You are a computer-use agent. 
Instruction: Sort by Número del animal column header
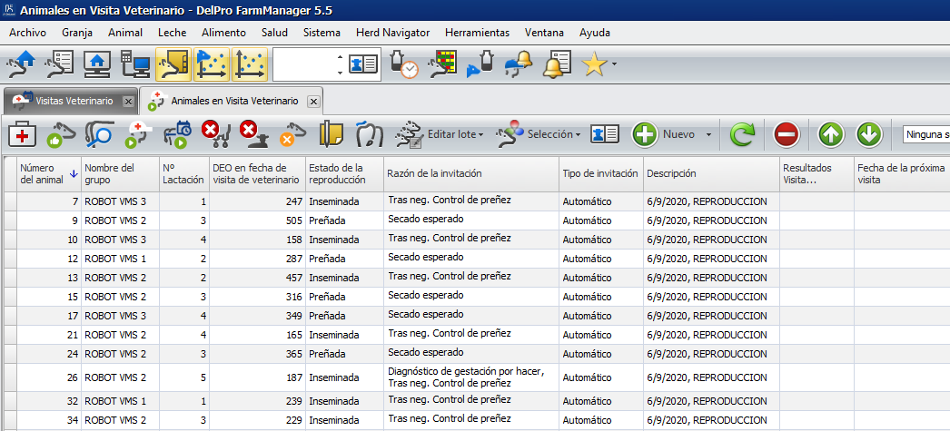click(x=48, y=172)
